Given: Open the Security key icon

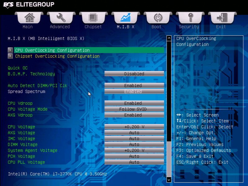Looking at the screenshot, I should [189, 18].
